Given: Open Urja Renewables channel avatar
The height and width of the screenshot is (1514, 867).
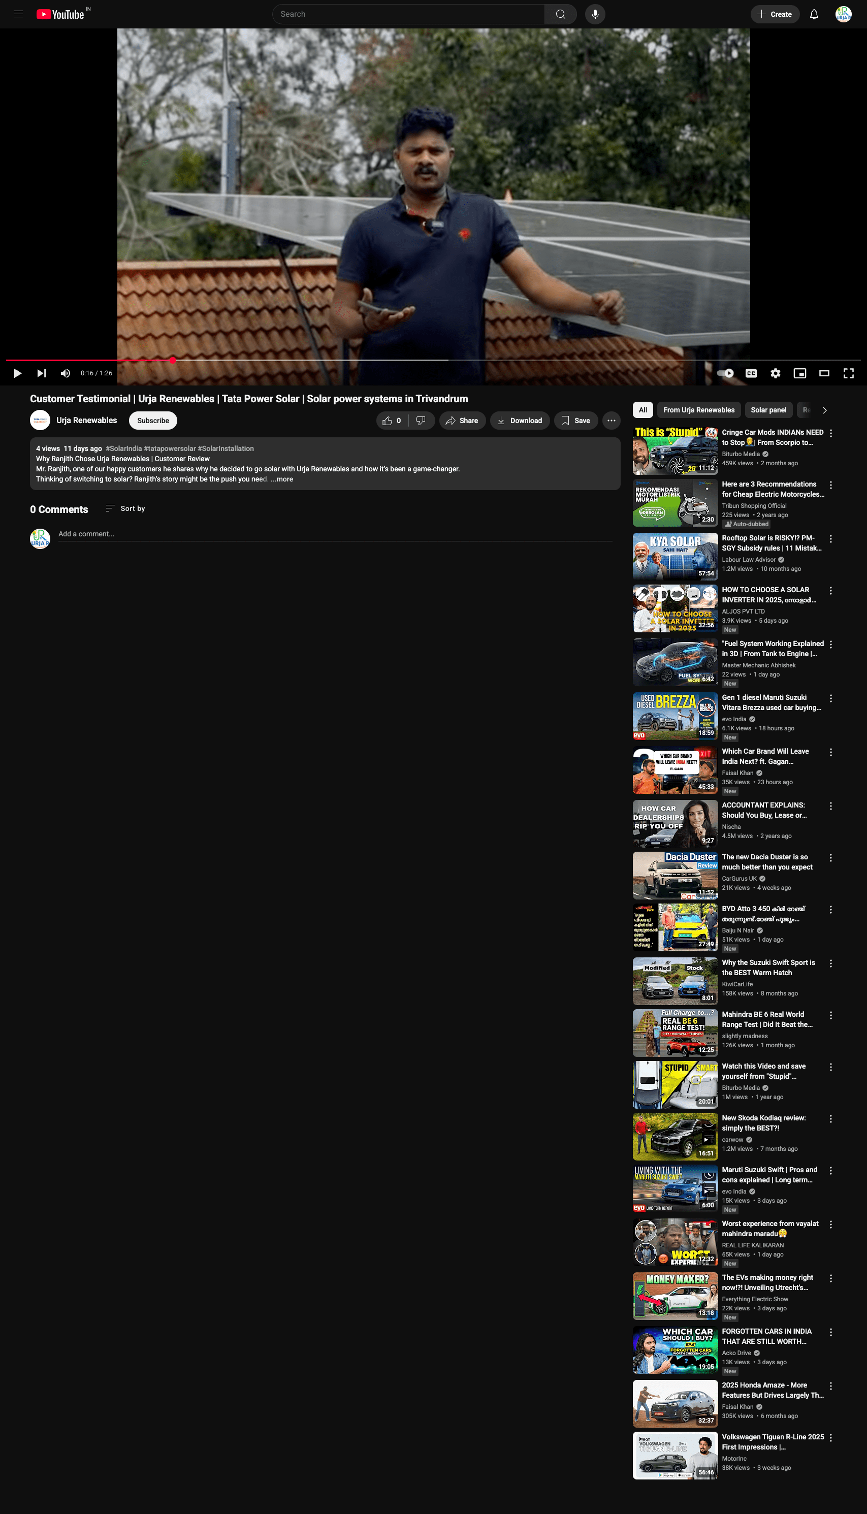Looking at the screenshot, I should click(40, 421).
